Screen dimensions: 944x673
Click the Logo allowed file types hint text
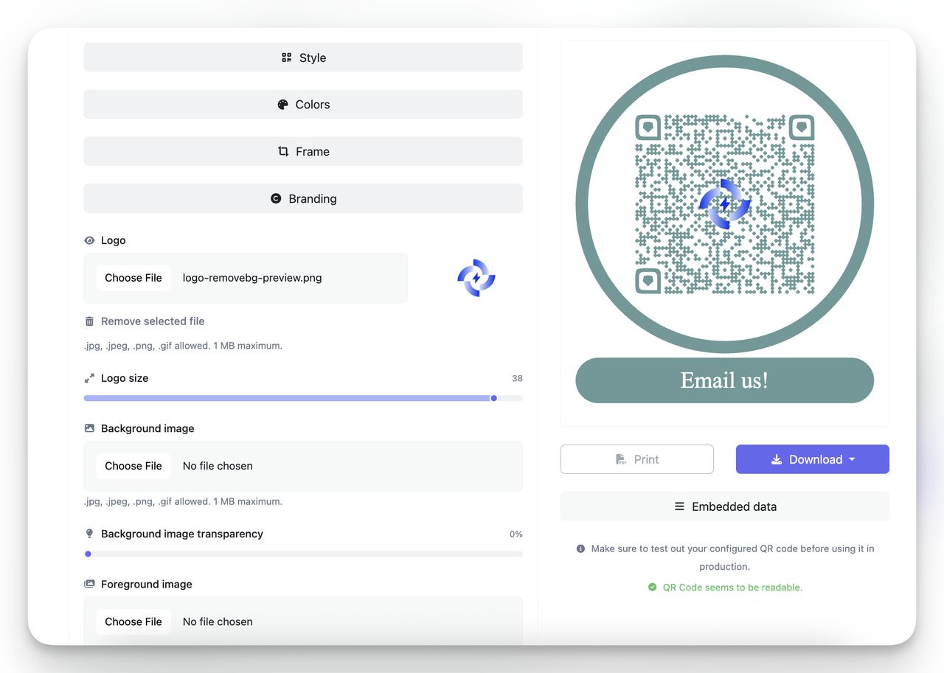point(183,346)
